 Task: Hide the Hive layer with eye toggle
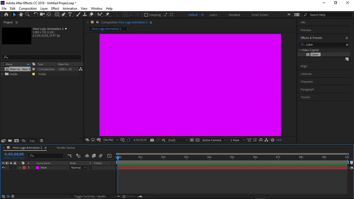3,168
